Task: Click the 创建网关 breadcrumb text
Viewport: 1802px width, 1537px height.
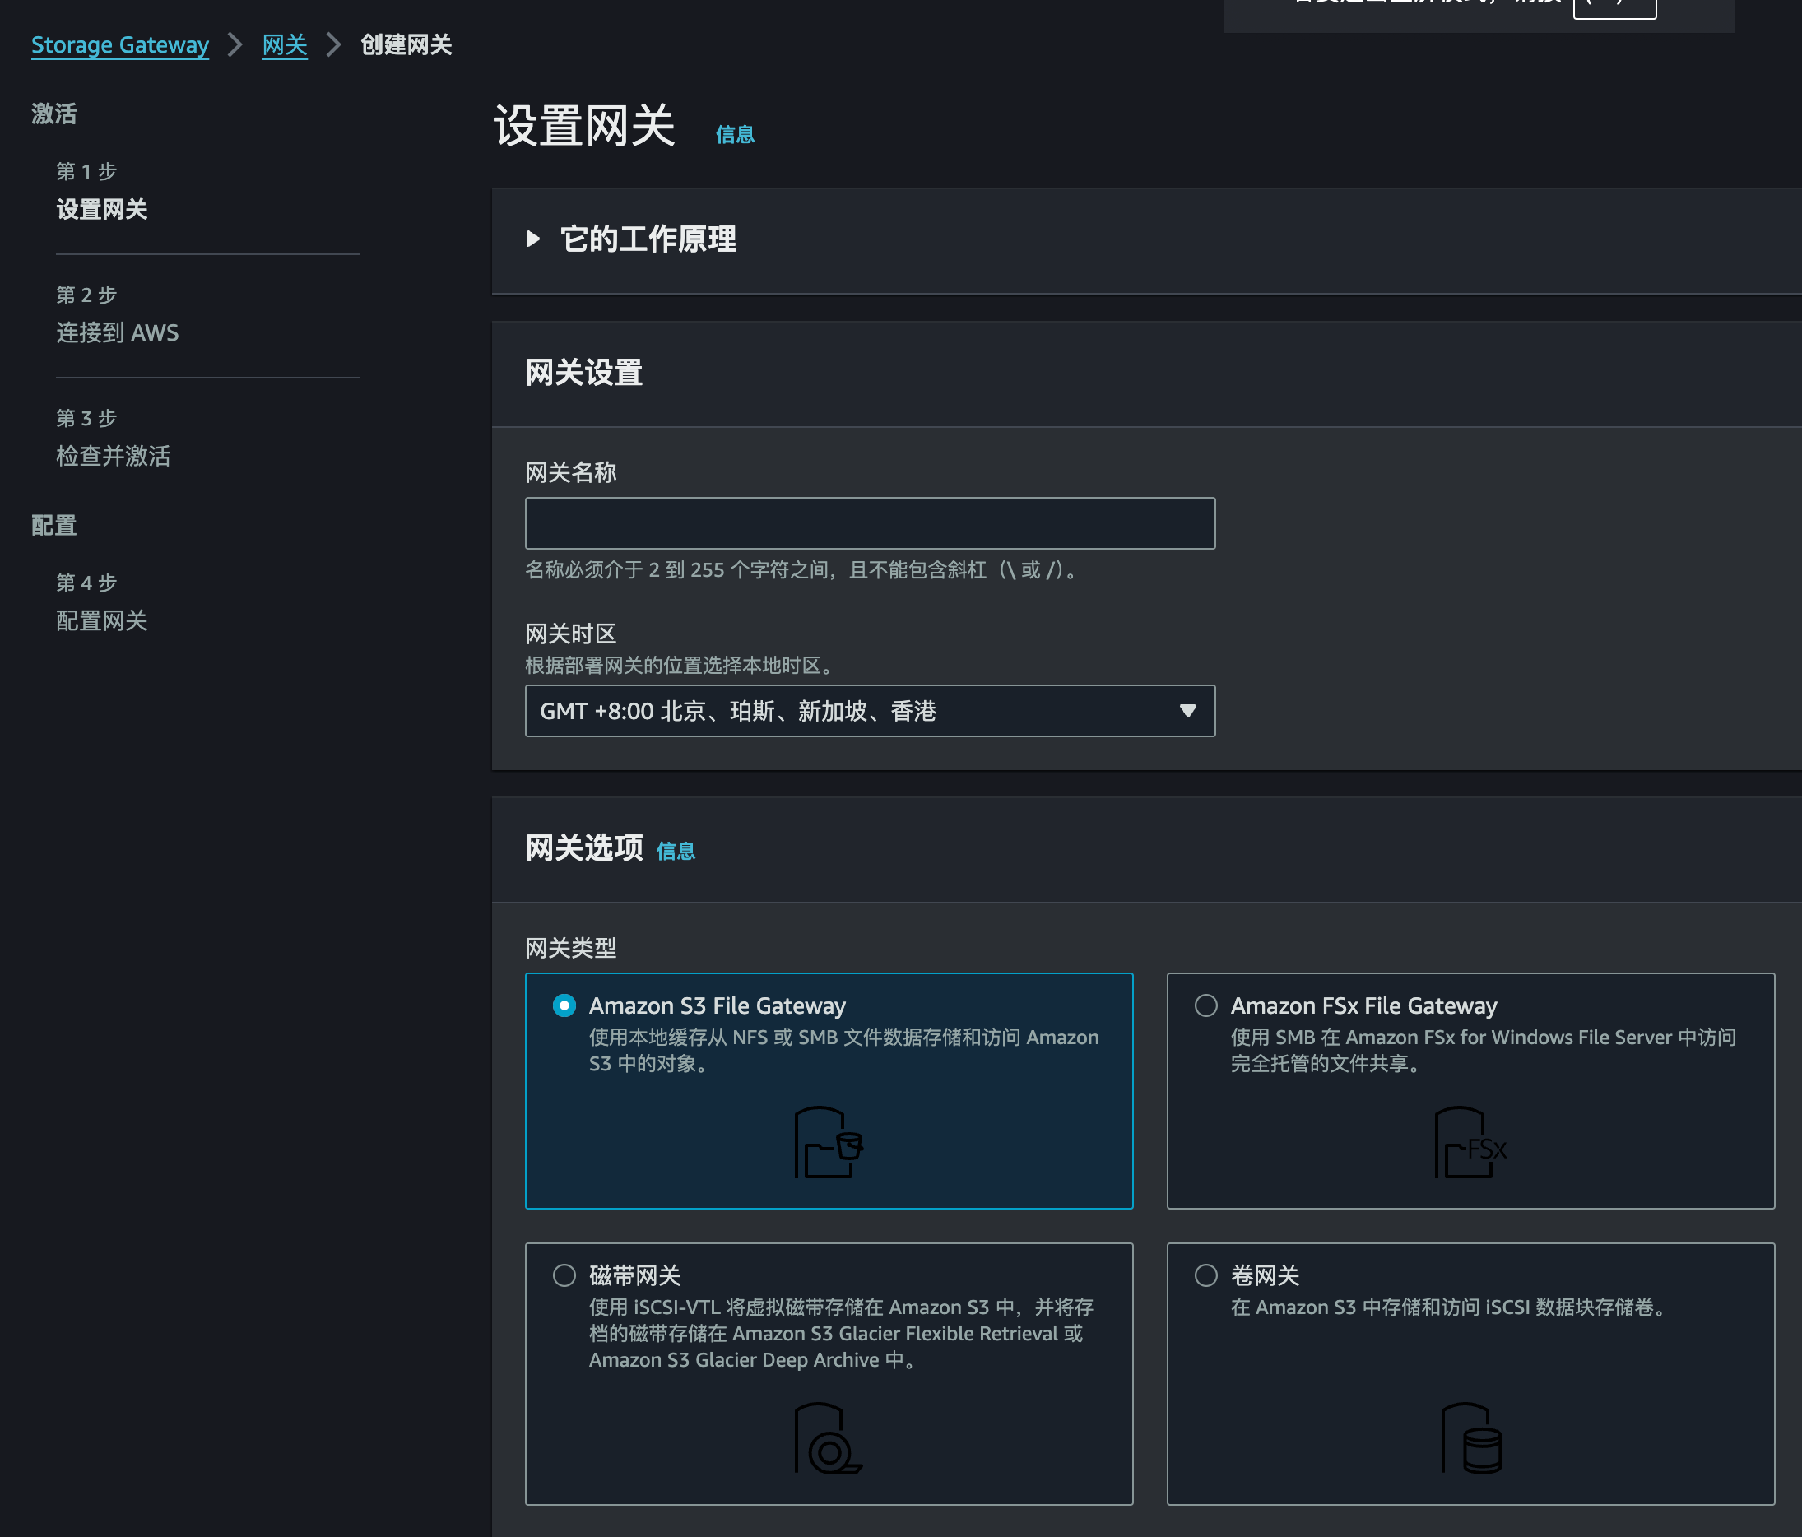Action: pos(406,44)
